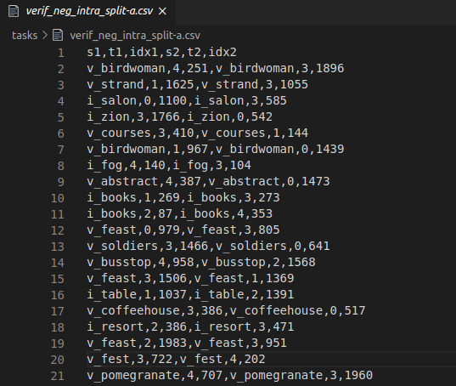Click the line i_fog,4,140,i_fog,3,104
This screenshot has height=386, width=456.
point(169,165)
